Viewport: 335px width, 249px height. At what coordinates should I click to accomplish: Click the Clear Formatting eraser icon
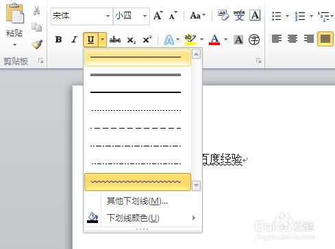(x=223, y=16)
